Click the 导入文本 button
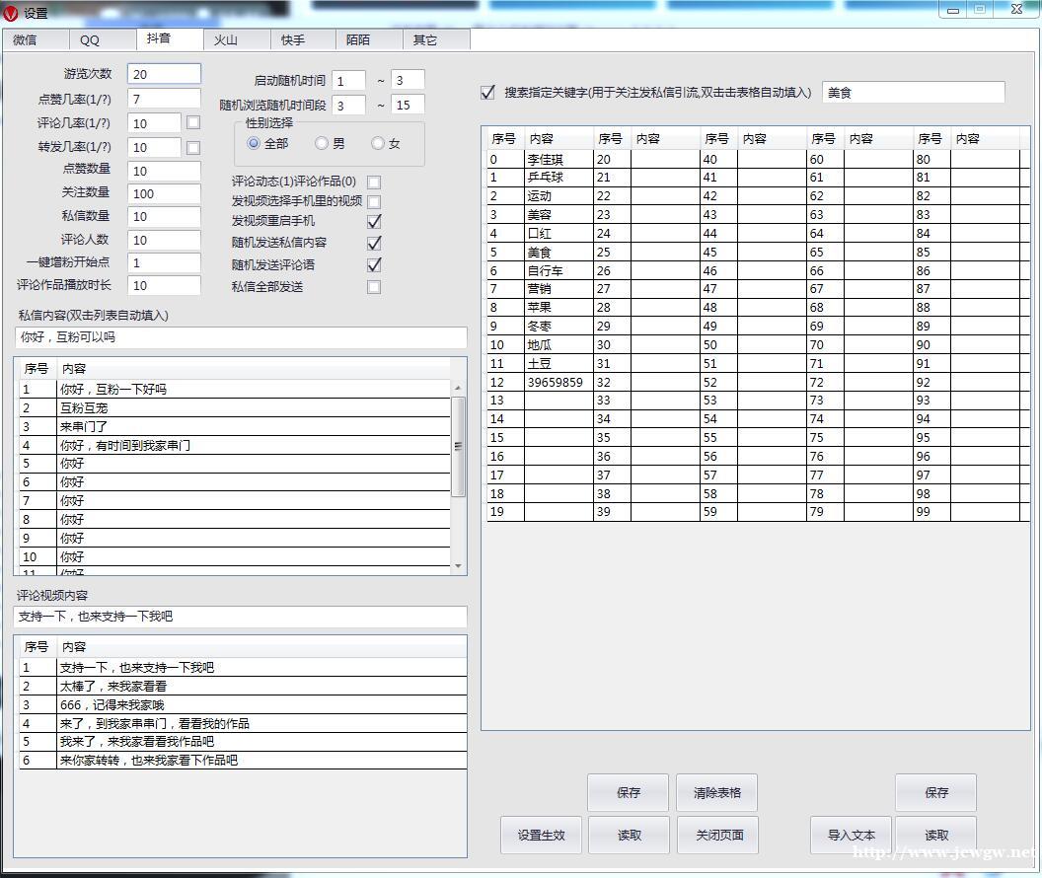The width and height of the screenshot is (1042, 878). [851, 835]
